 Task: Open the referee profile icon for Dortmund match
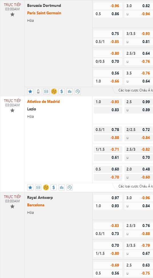pyautogui.click(x=38, y=91)
